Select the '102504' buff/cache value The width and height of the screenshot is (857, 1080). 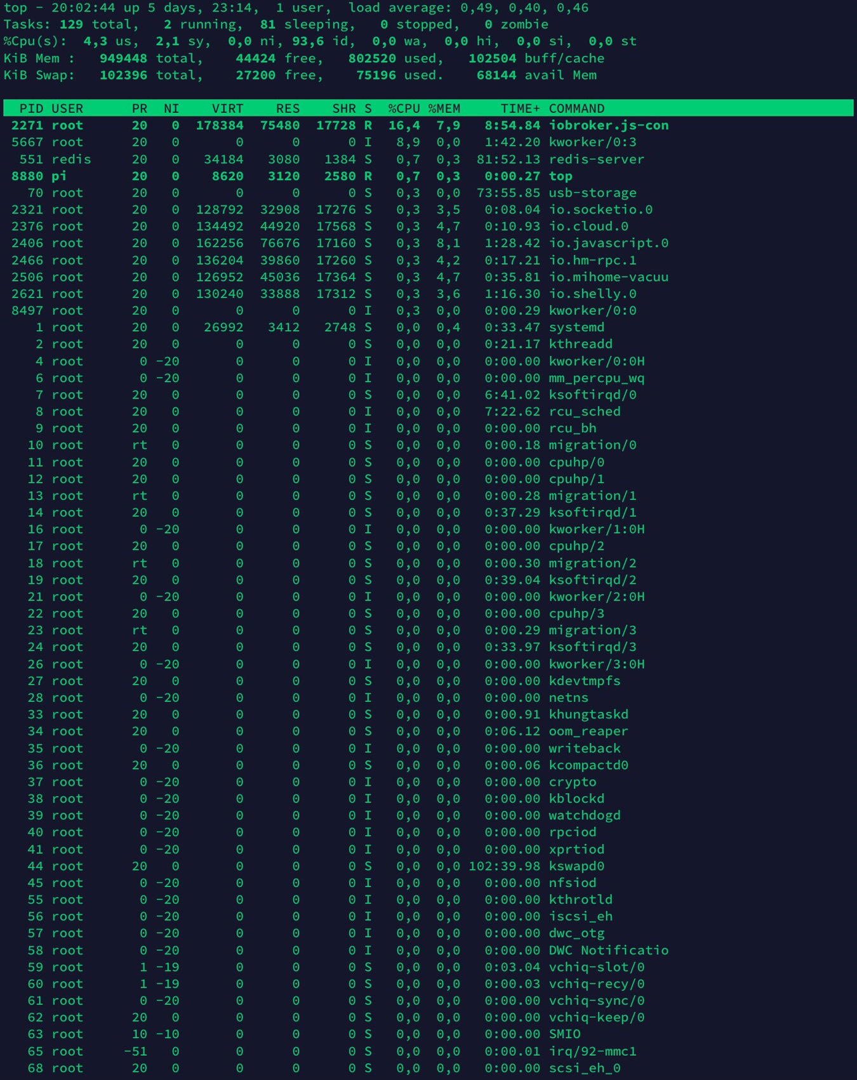click(x=492, y=58)
